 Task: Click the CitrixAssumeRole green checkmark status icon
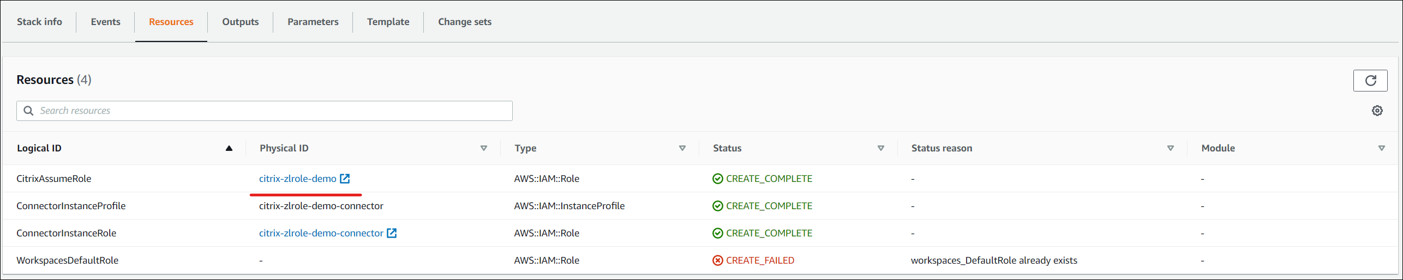pyautogui.click(x=717, y=179)
